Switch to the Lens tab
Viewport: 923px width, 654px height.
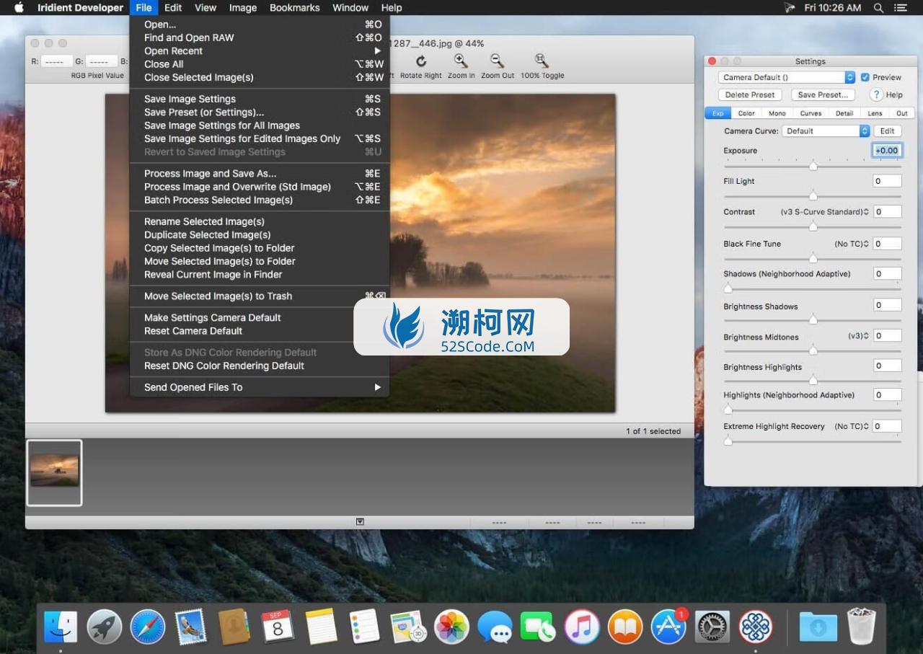(875, 113)
